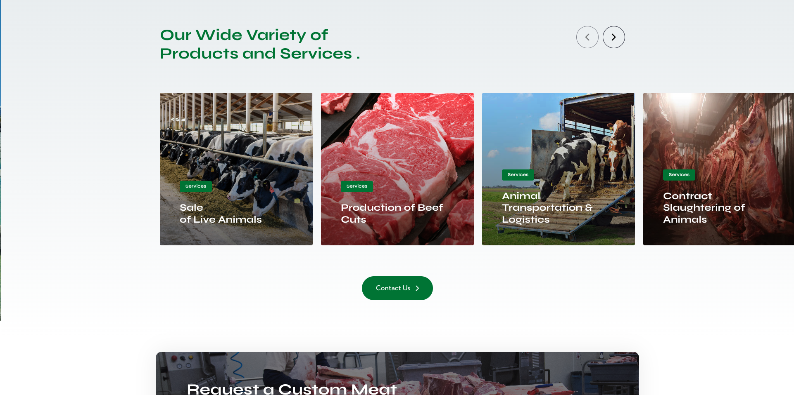Click Services tag on Contract Slaughtering card
Screen dimensions: 794x395
coord(679,175)
